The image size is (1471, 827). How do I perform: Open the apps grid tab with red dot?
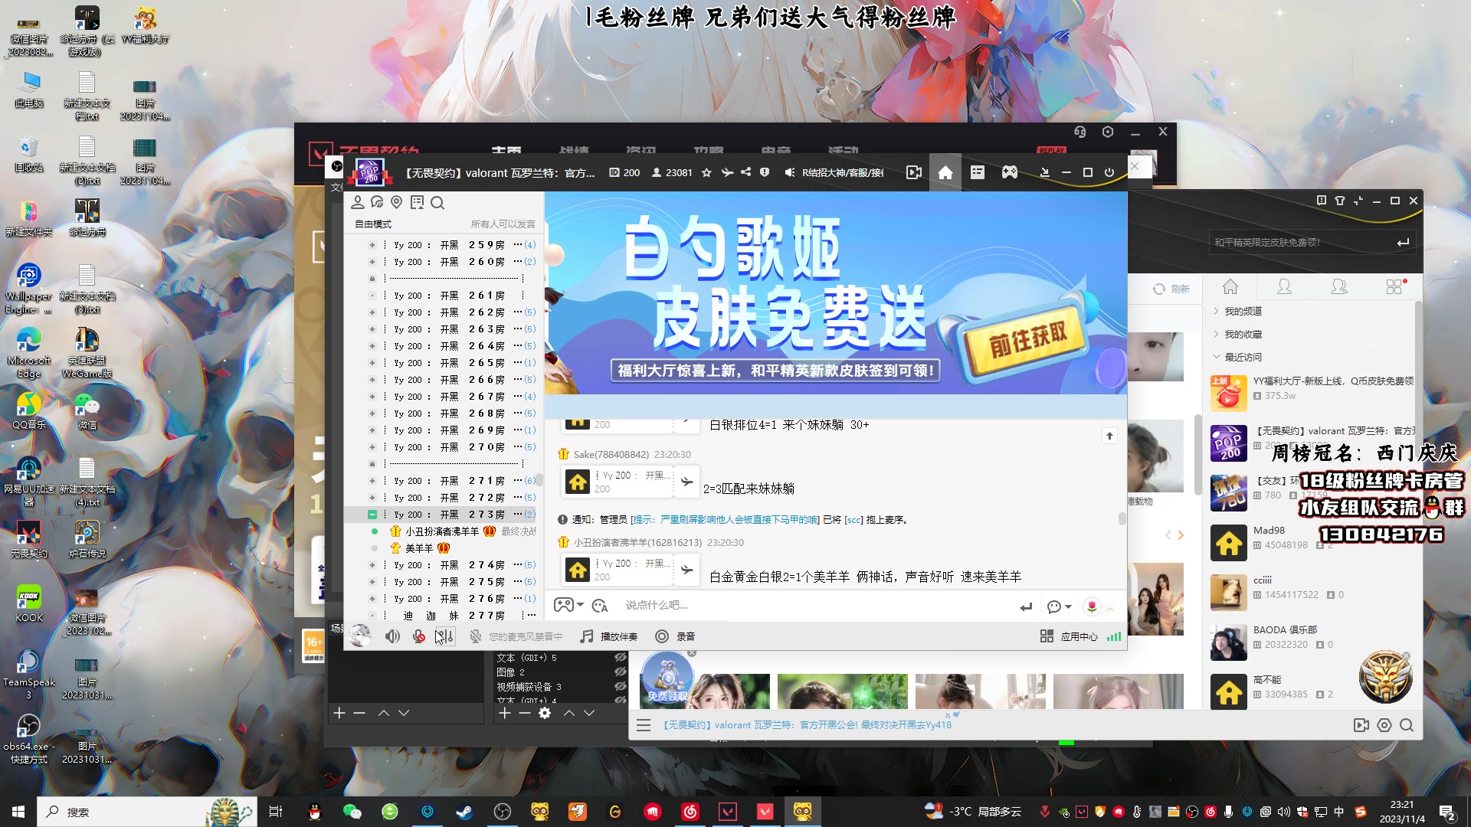pyautogui.click(x=1394, y=286)
